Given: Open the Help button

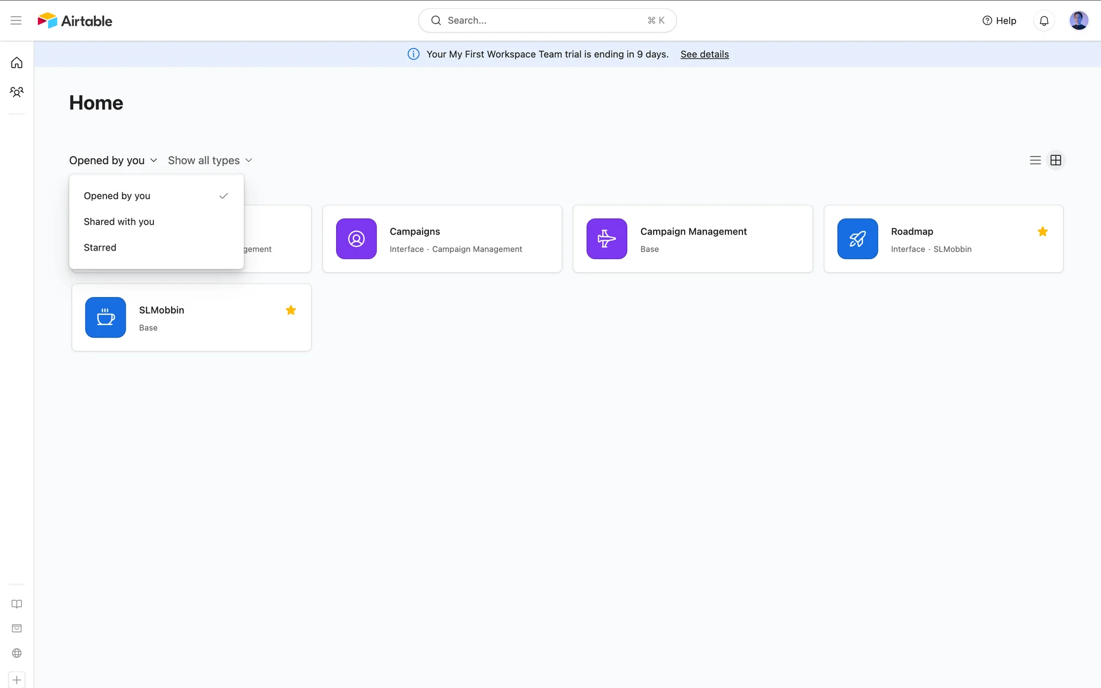Looking at the screenshot, I should pyautogui.click(x=999, y=21).
